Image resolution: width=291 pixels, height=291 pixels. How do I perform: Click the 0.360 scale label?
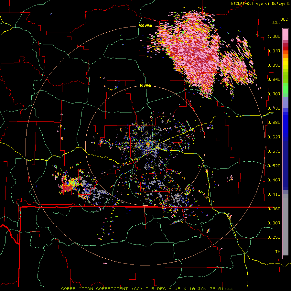[274, 209]
